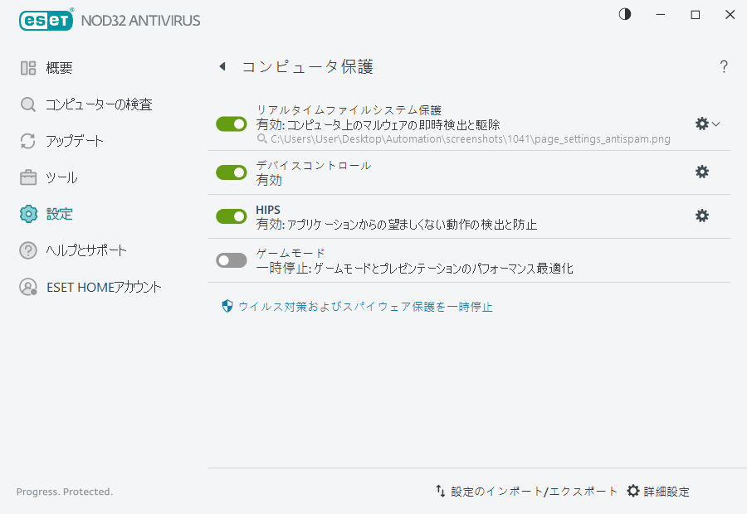The image size is (747, 514).
Task: Turn off the デバイスコントロール toggle
Action: [231, 172]
